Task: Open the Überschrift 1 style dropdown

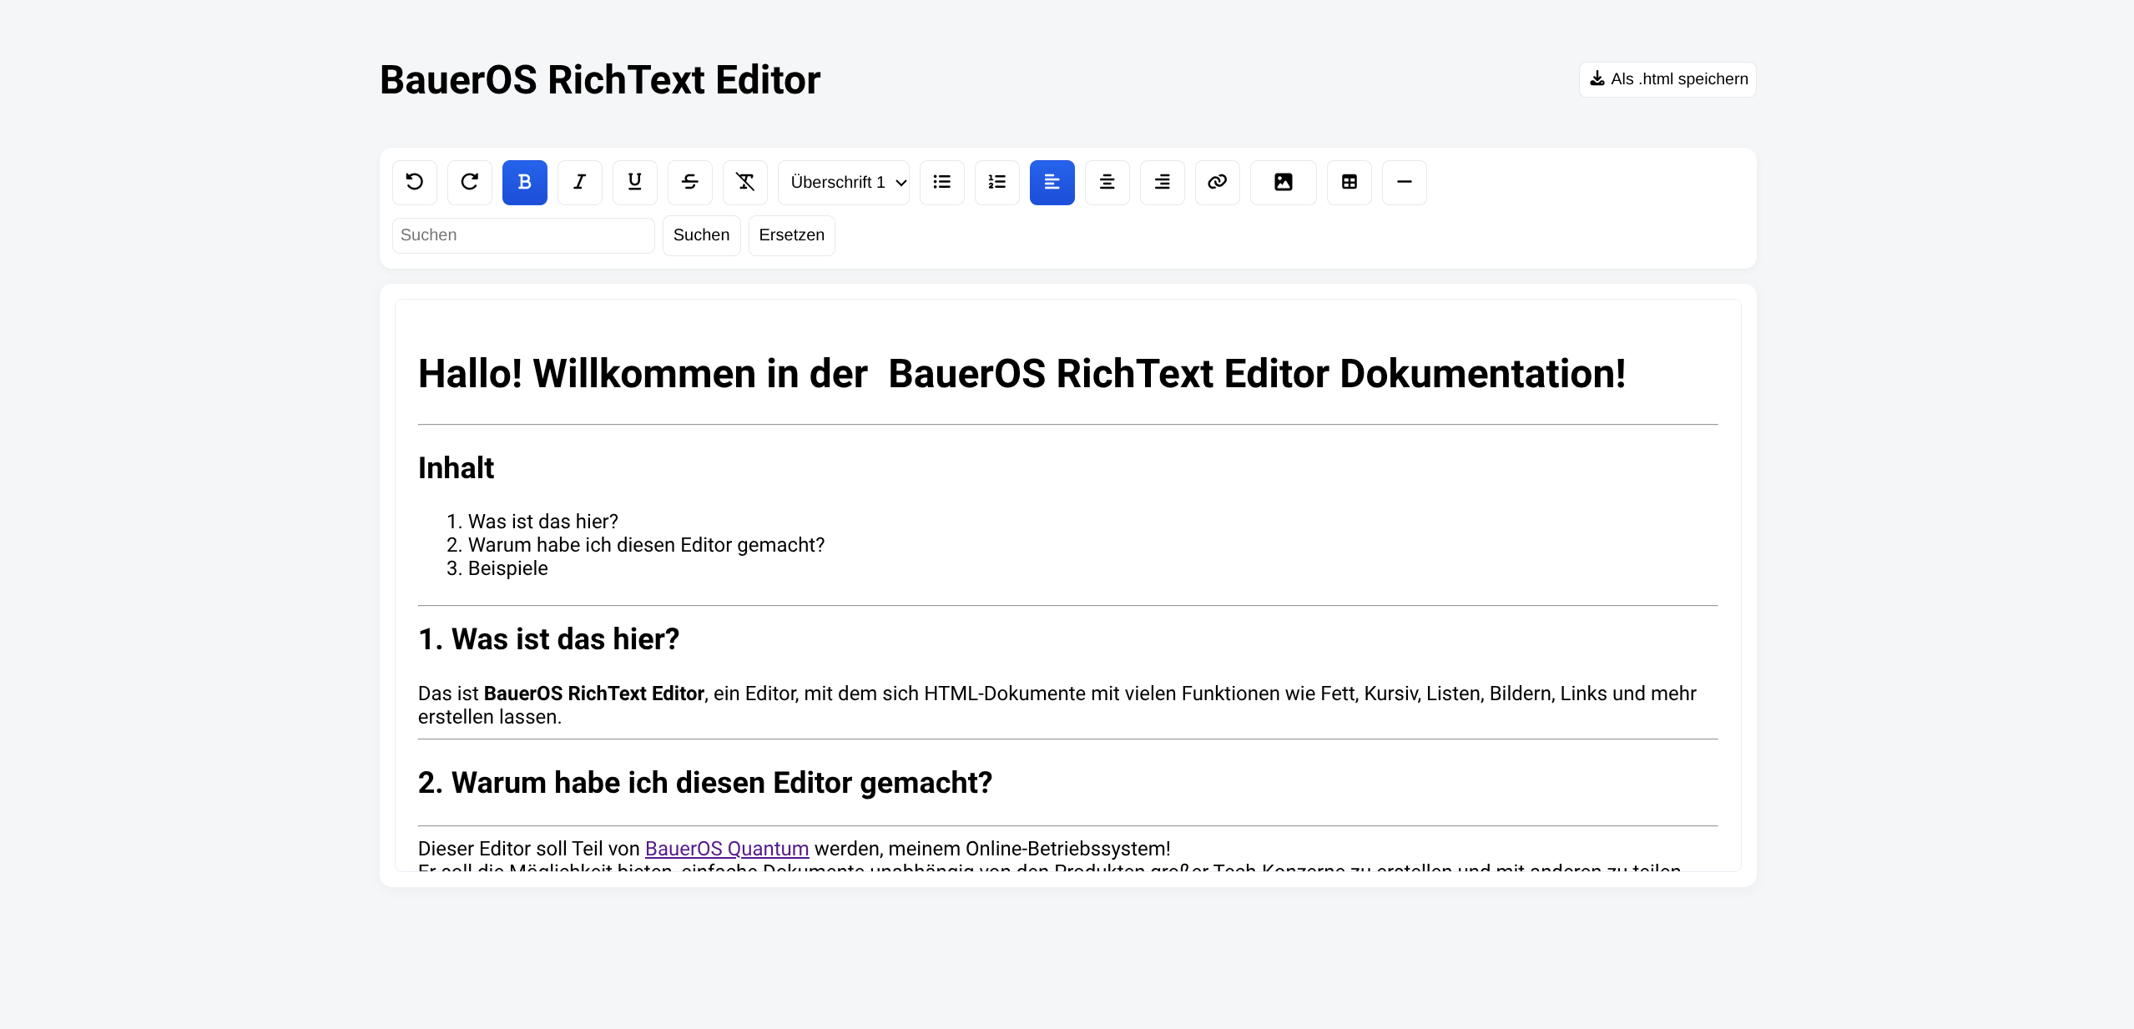Action: [844, 182]
